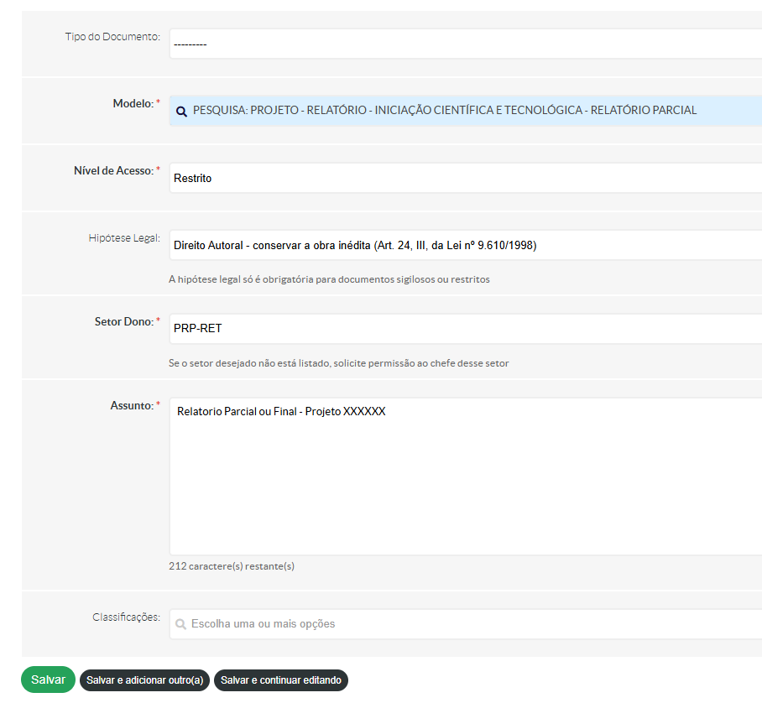Click 'Salvar e adicionar outro(a)' button
762x703 pixels.
(x=144, y=680)
